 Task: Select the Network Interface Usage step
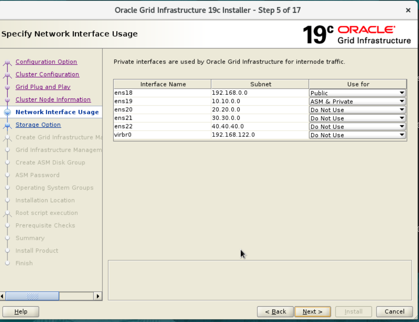pyautogui.click(x=57, y=112)
